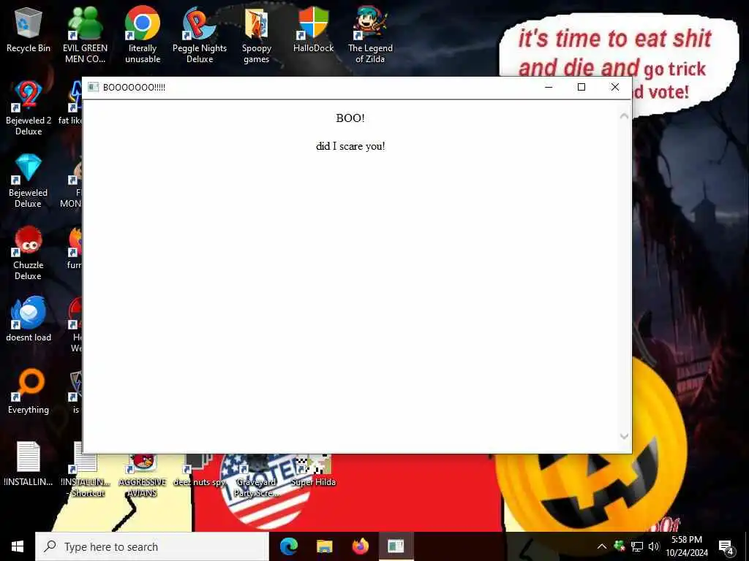Open the 'doesnt load' Thunderbird shortcut

29,318
